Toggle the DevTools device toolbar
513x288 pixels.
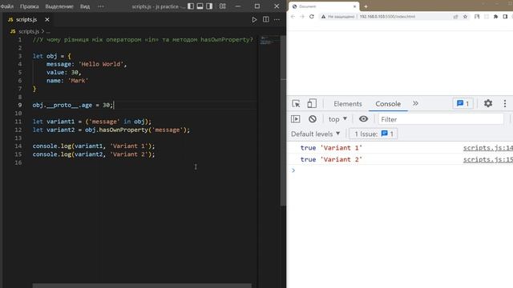312,103
